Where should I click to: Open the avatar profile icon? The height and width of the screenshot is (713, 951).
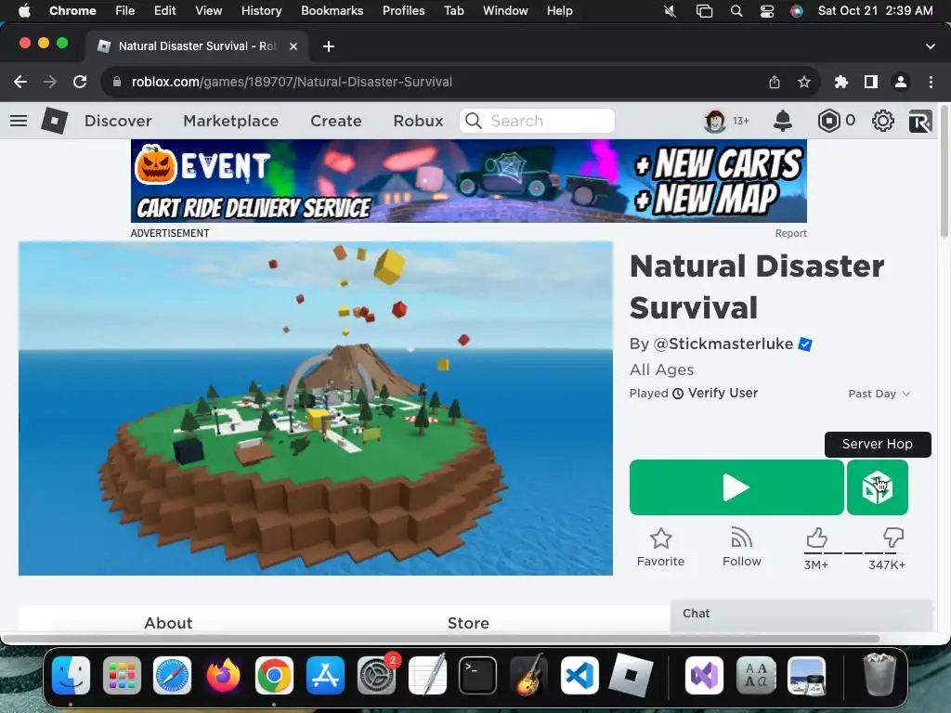coord(715,122)
